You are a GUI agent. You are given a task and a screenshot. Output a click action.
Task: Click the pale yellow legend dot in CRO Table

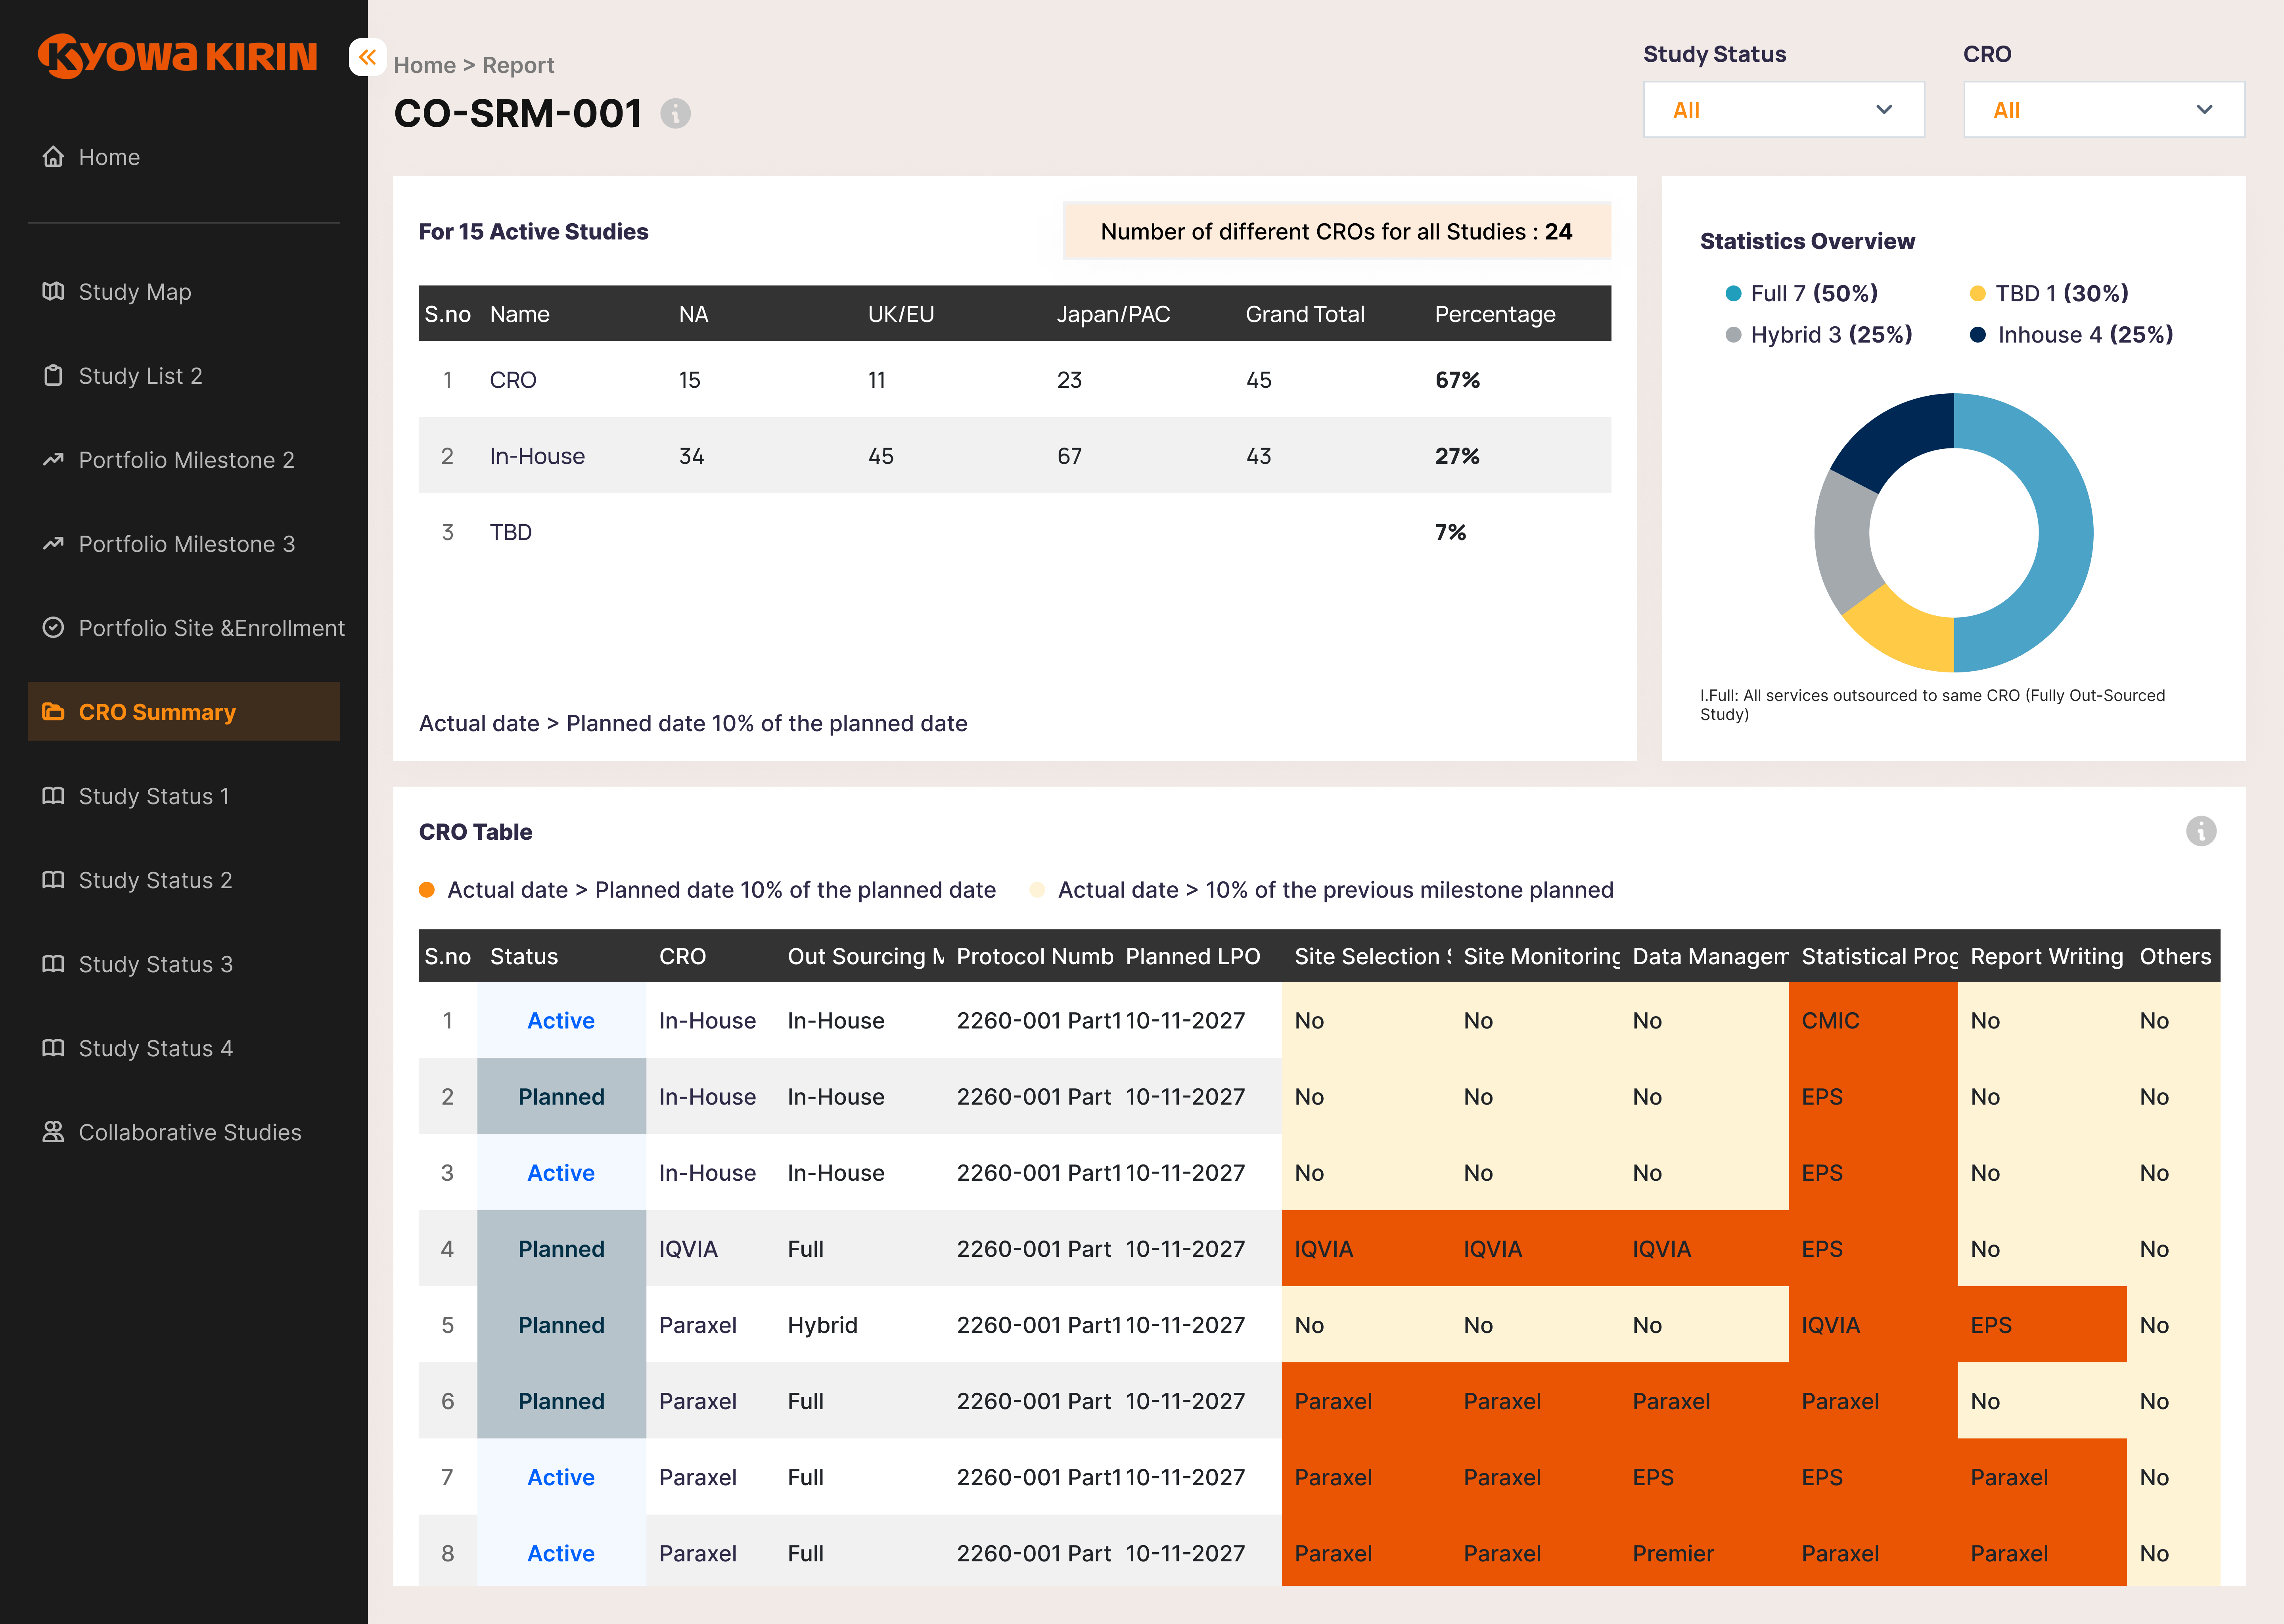[x=1037, y=890]
